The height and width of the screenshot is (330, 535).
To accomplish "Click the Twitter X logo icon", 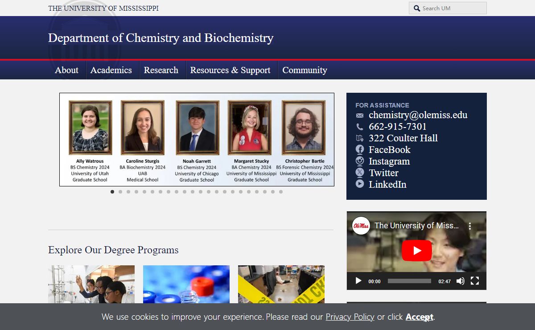I will coord(360,173).
